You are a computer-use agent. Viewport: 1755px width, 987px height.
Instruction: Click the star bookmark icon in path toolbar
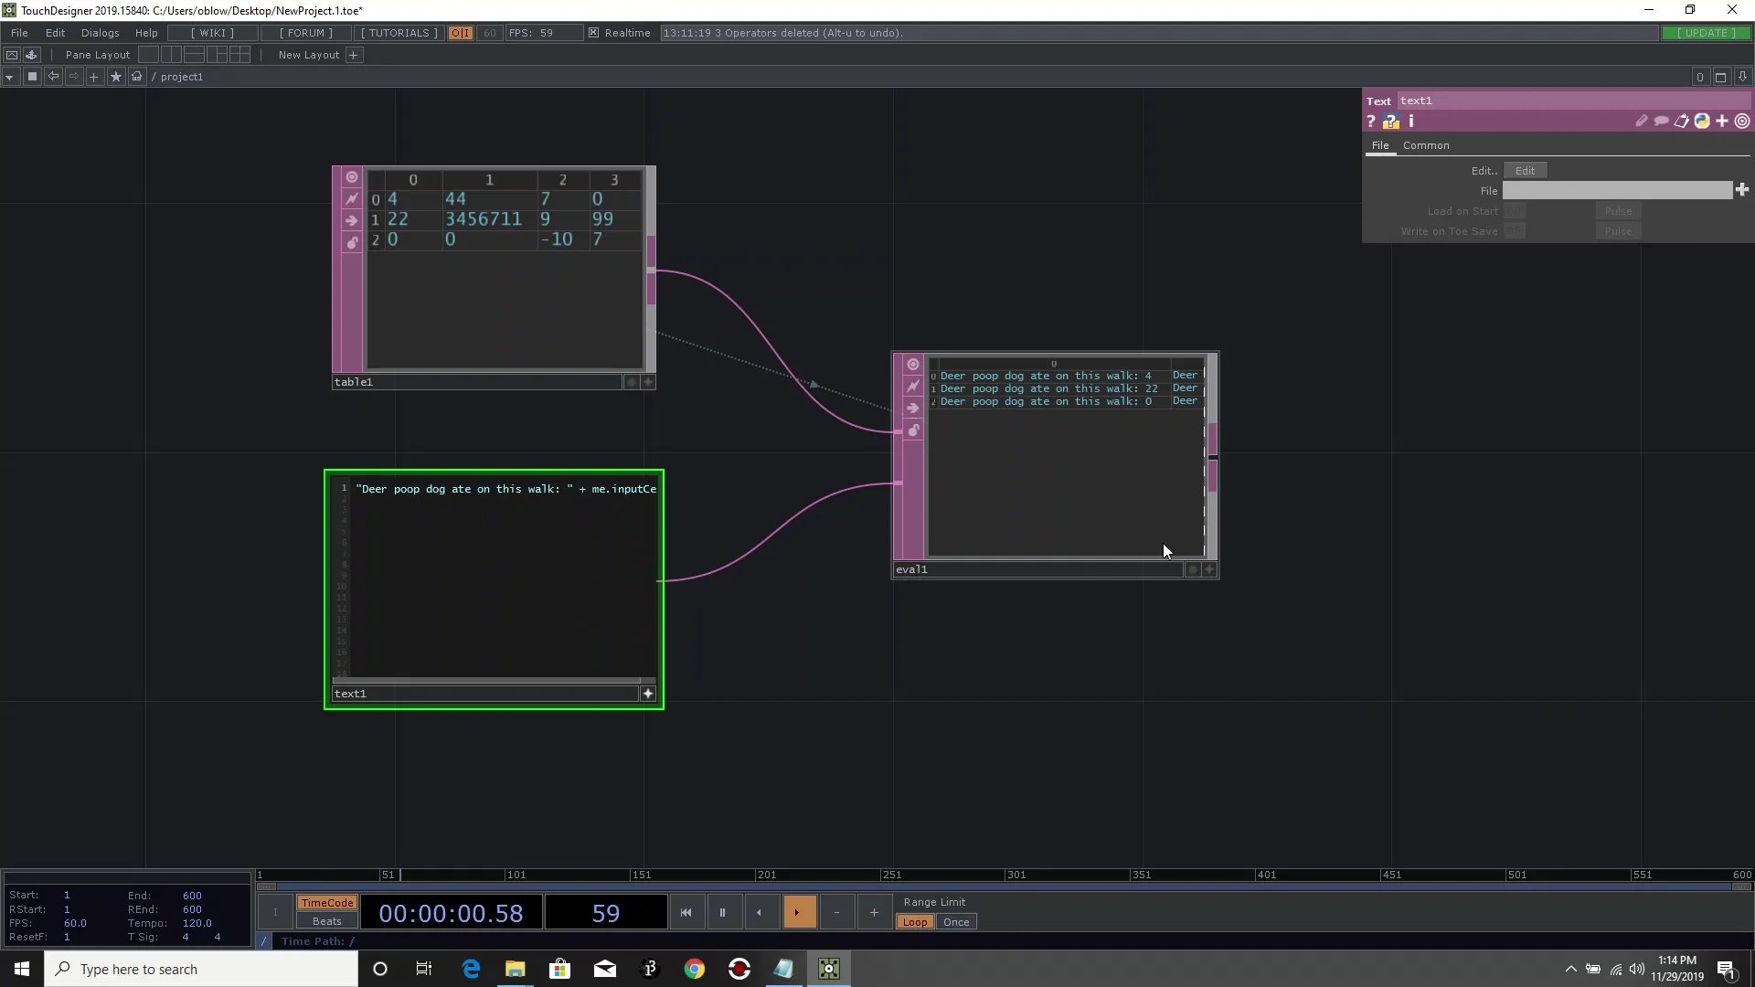click(x=115, y=77)
